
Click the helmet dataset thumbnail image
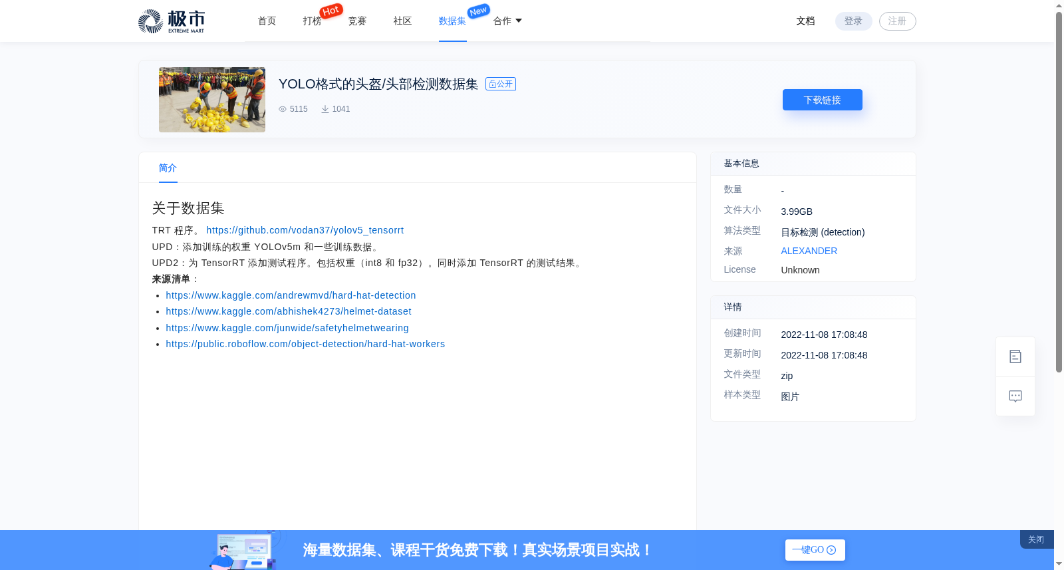click(212, 100)
